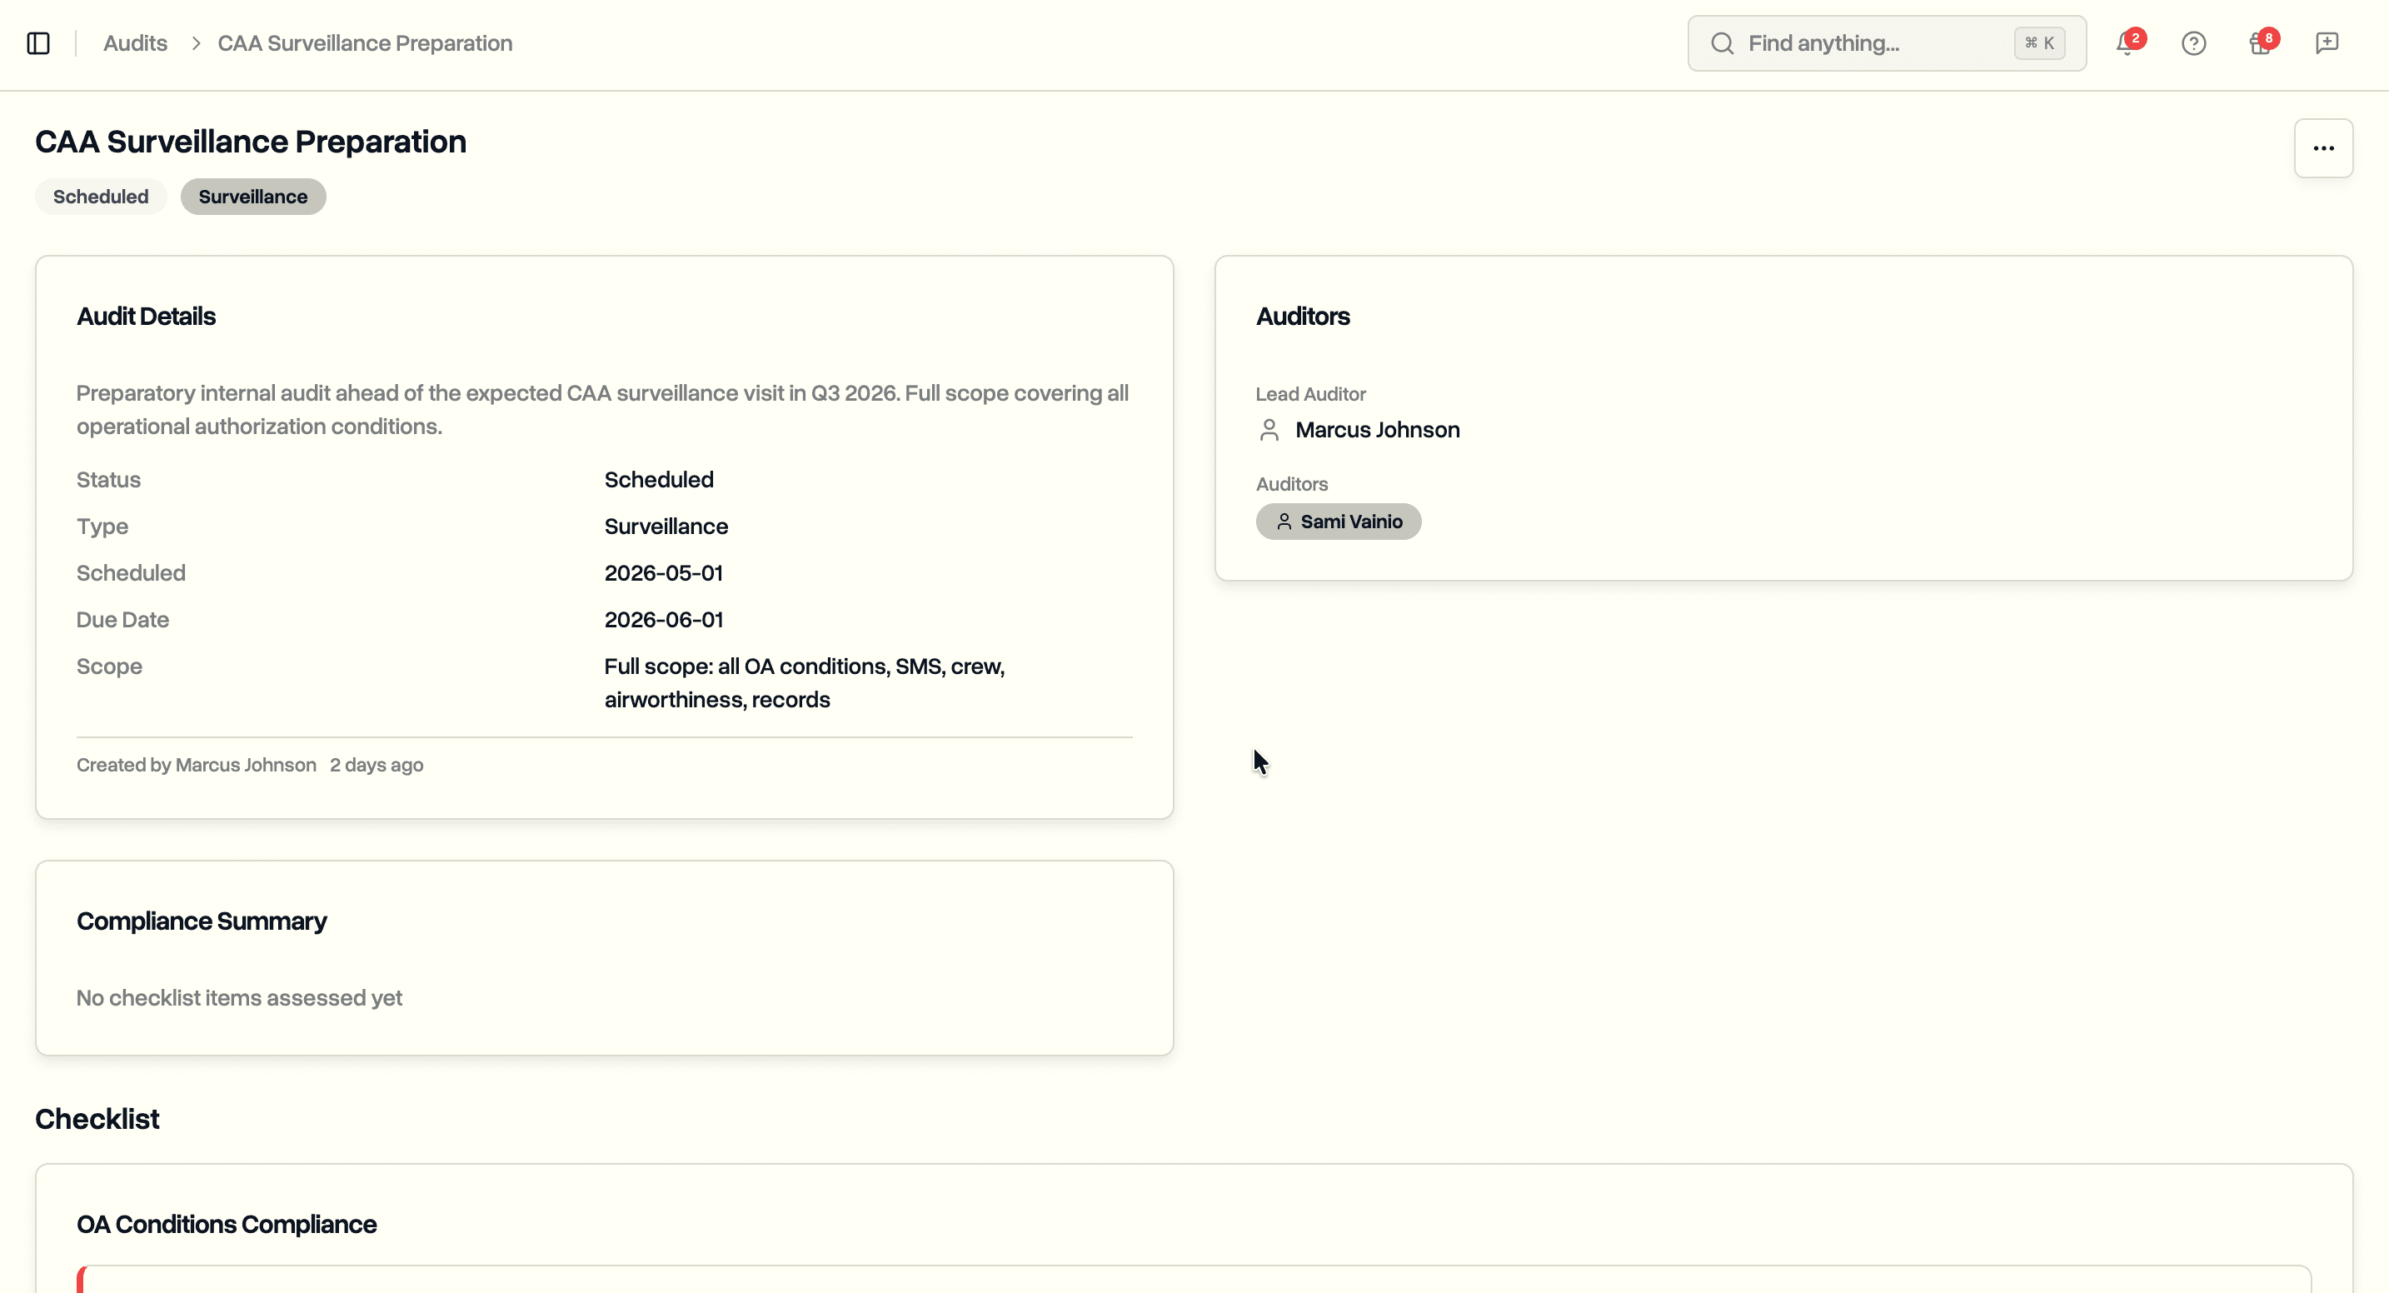This screenshot has width=2389, height=1293.
Task: View what's new via the gift icon
Action: coord(2261,42)
